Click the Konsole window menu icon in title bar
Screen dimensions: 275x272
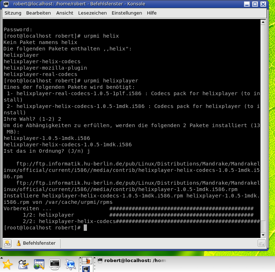pyautogui.click(x=6, y=4)
